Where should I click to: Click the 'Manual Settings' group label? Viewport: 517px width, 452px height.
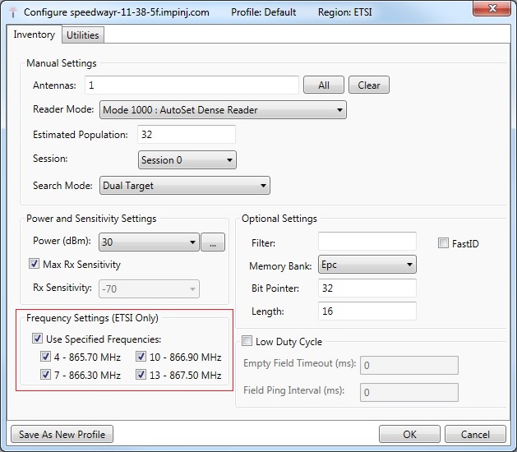(62, 63)
